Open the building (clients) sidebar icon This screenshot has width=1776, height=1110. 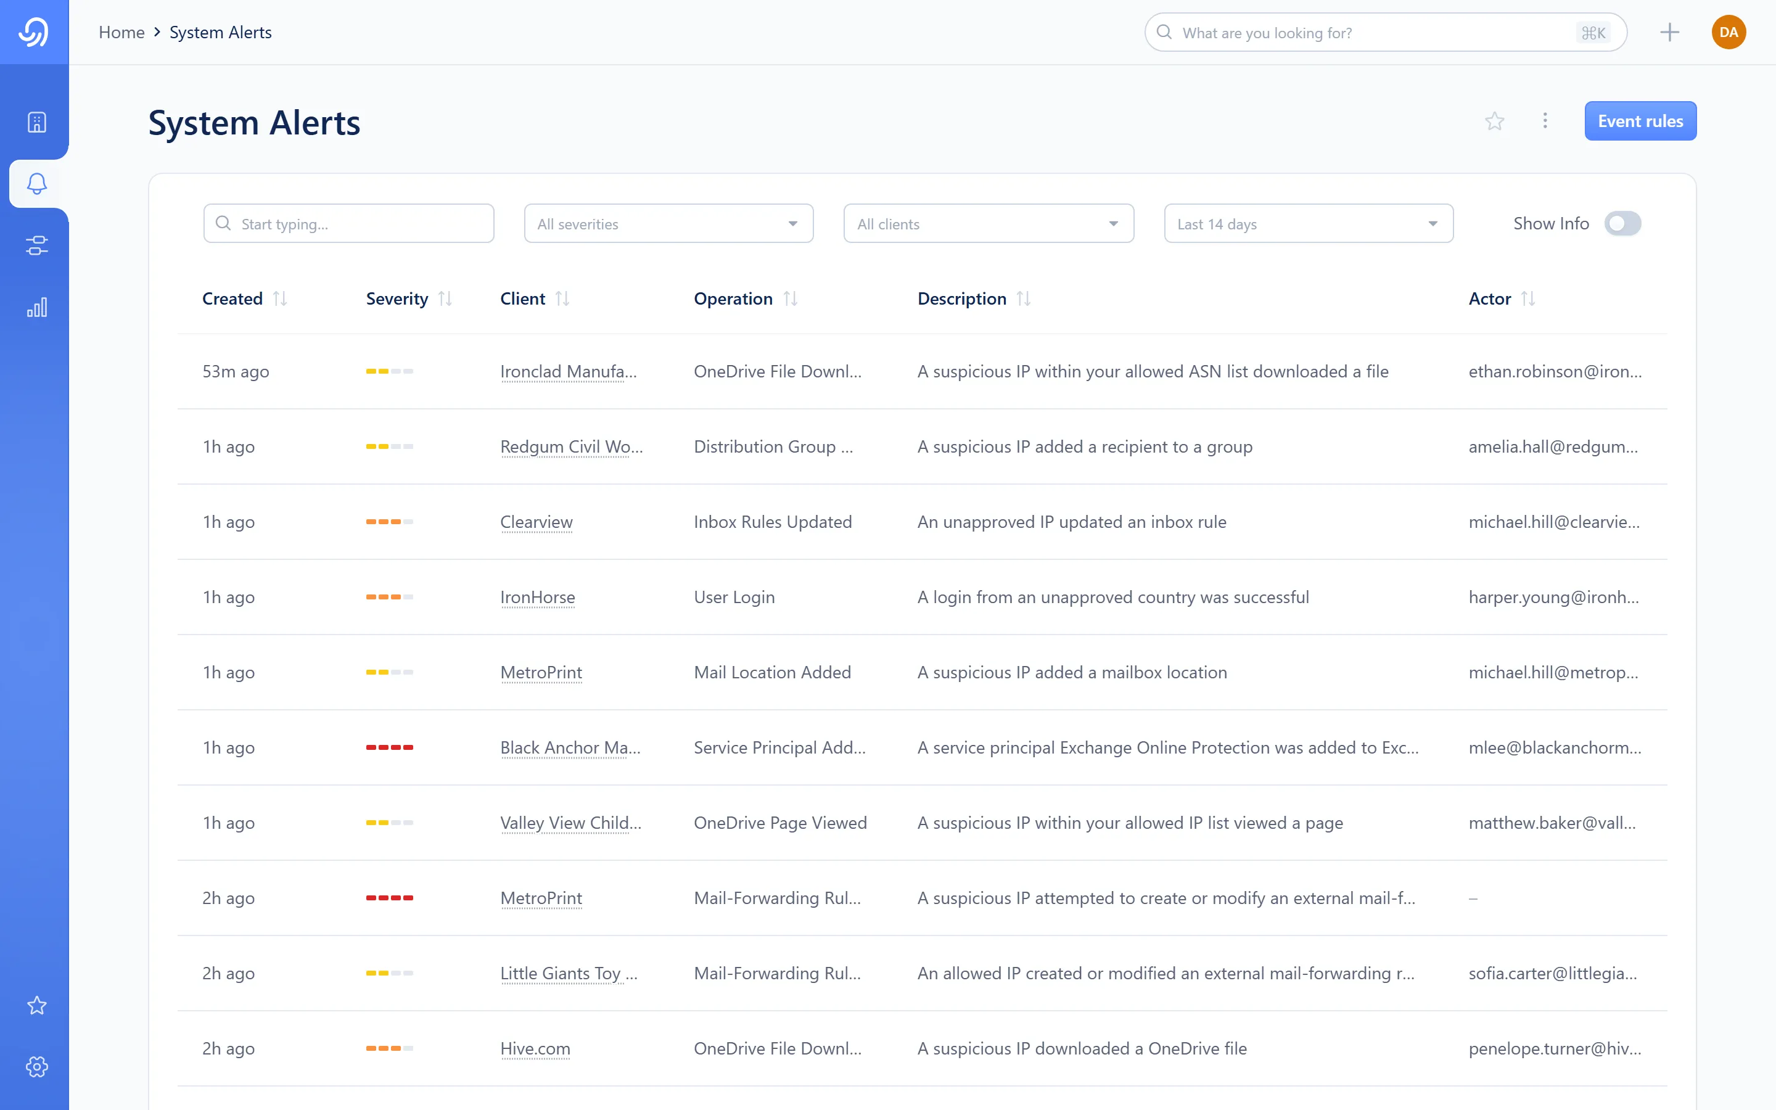[x=37, y=122]
